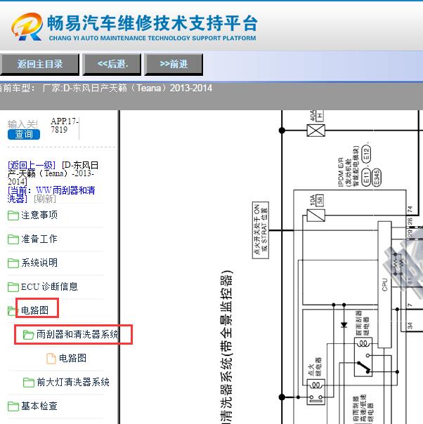Open the 注意事项 tree item

[39, 216]
